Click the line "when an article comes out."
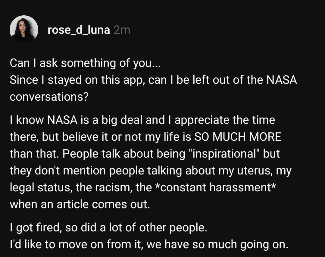This screenshot has height=257, width=325. pyautogui.click(x=80, y=204)
